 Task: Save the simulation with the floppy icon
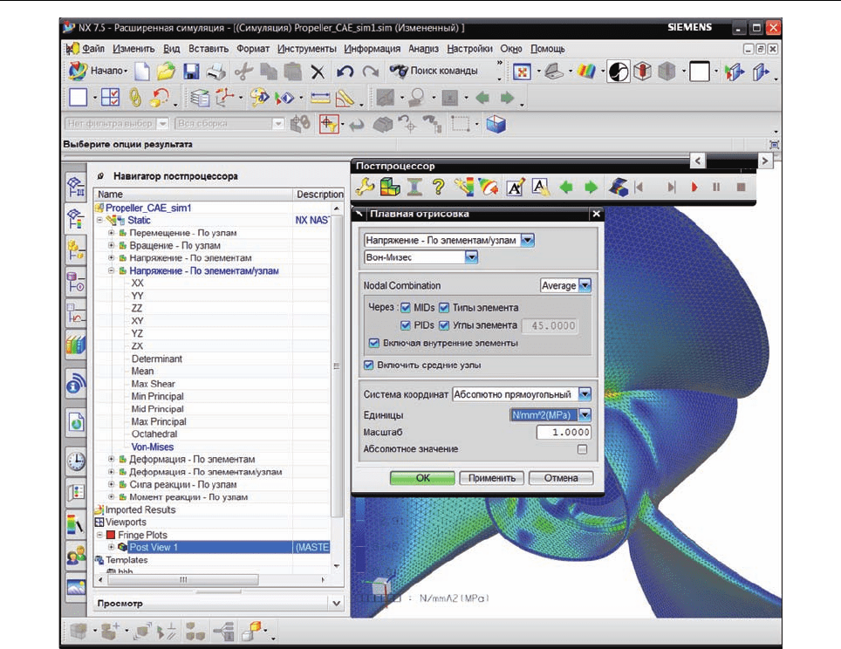point(191,72)
